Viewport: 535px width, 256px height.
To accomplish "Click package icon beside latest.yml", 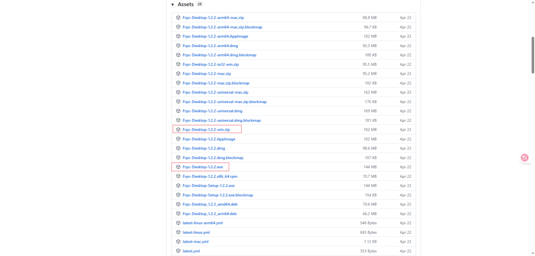I will [x=178, y=251].
